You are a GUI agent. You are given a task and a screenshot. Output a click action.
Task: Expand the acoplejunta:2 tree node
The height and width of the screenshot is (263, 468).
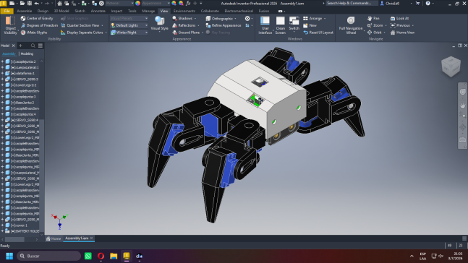coord(2,61)
